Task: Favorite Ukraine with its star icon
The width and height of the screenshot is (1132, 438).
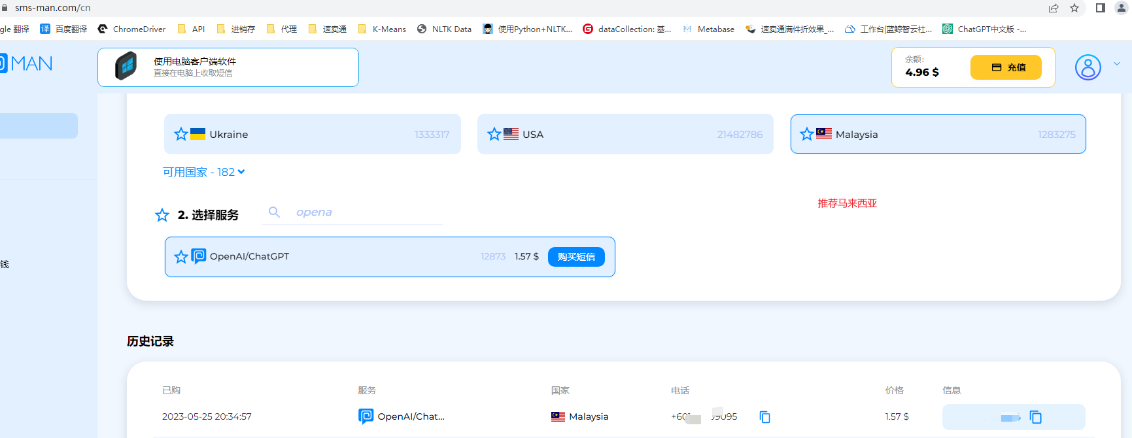Action: 181,134
